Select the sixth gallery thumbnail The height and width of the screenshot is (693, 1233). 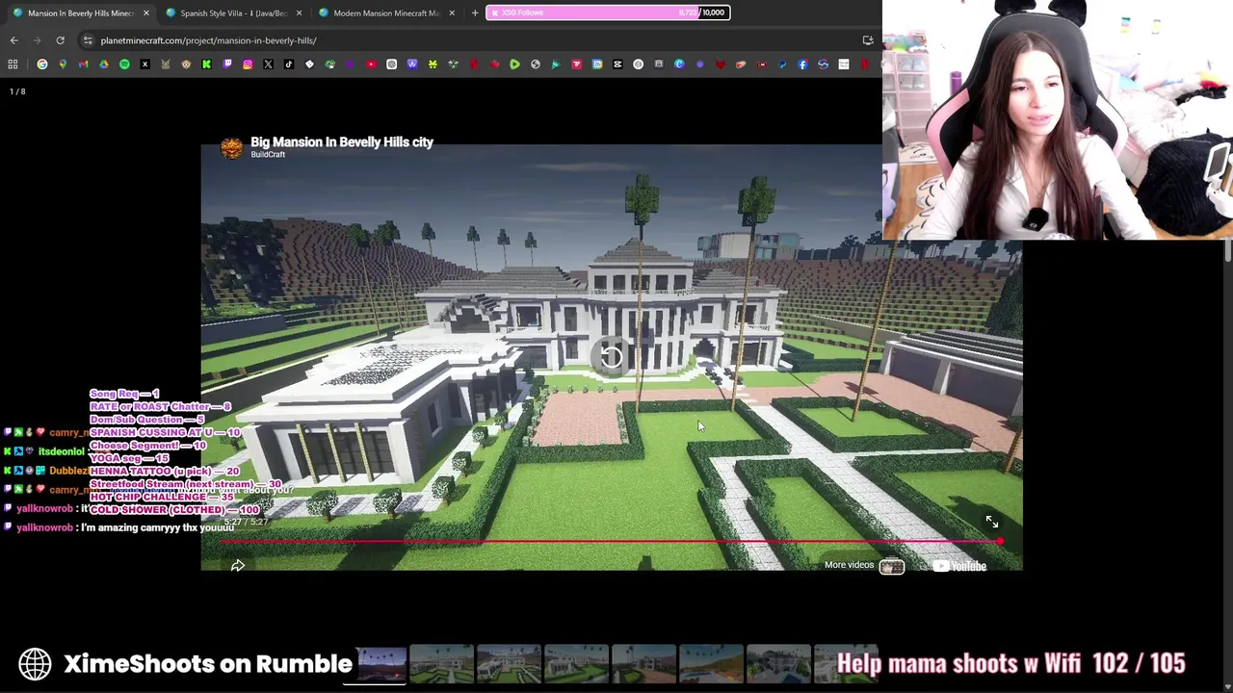click(x=711, y=664)
